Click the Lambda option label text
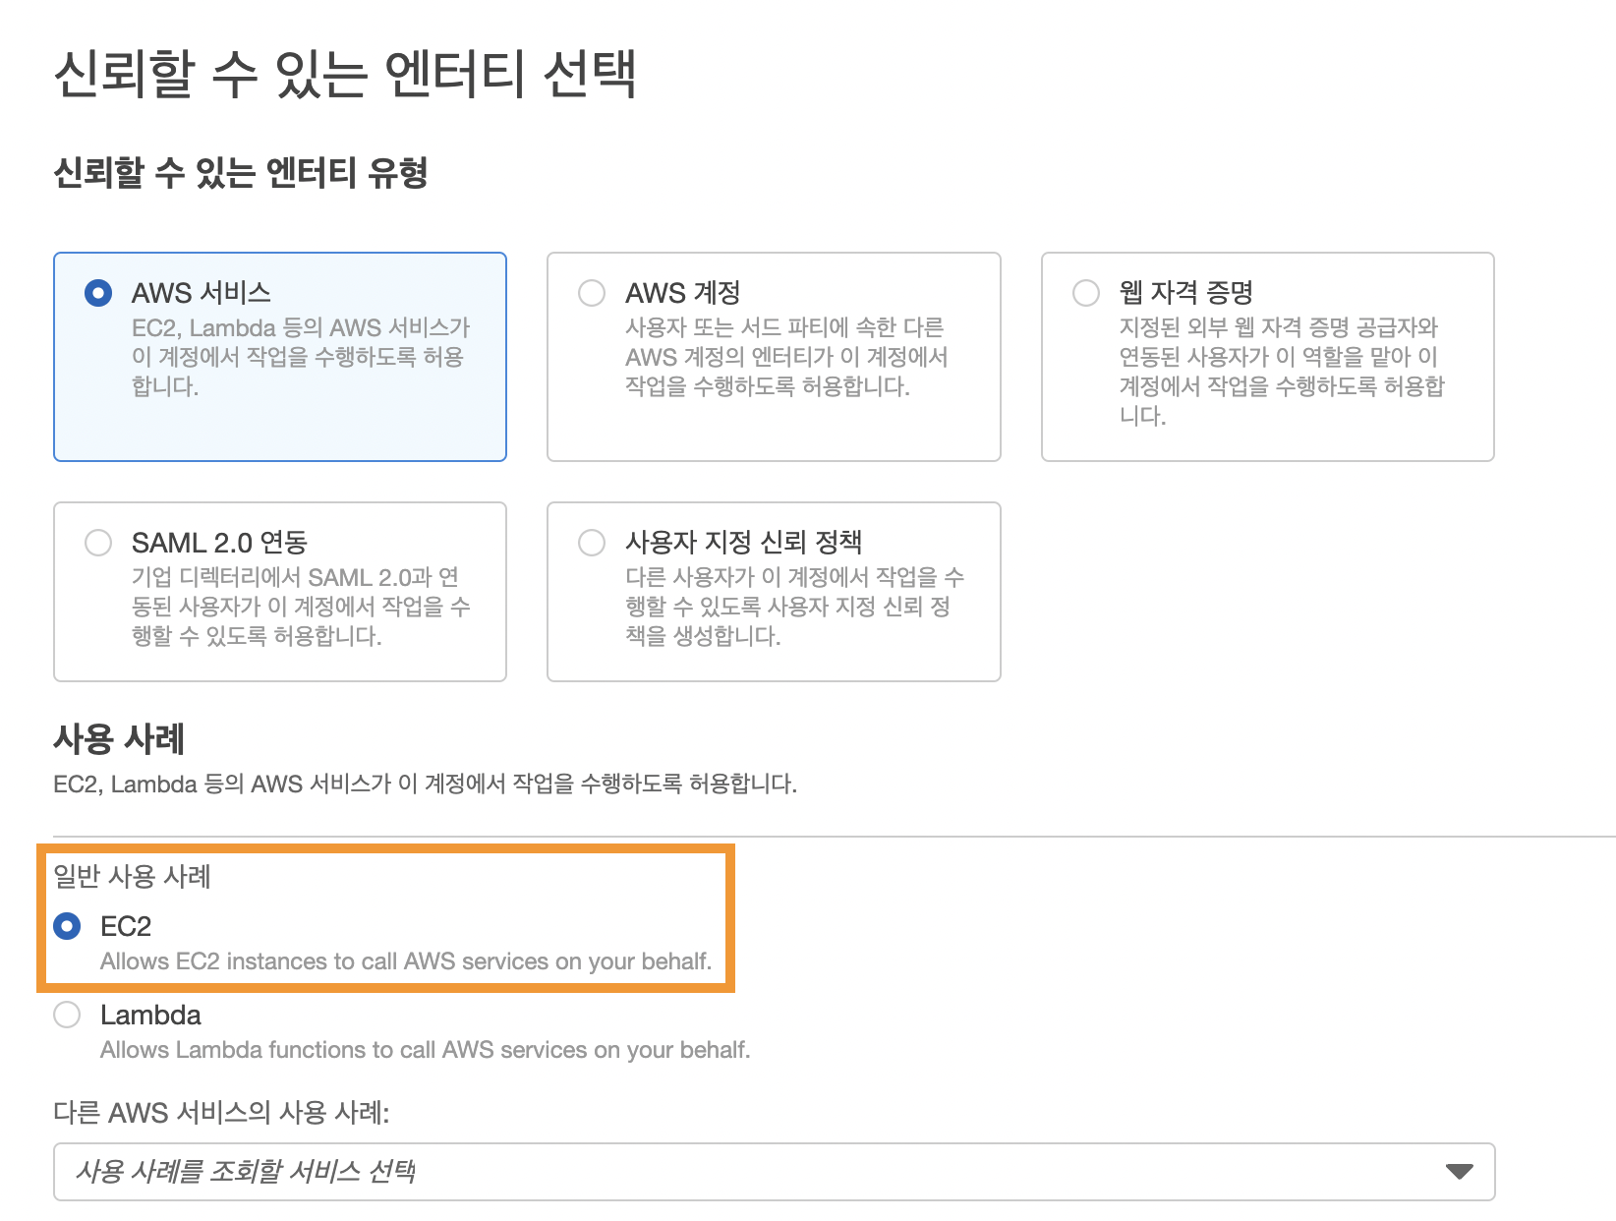 [150, 1015]
